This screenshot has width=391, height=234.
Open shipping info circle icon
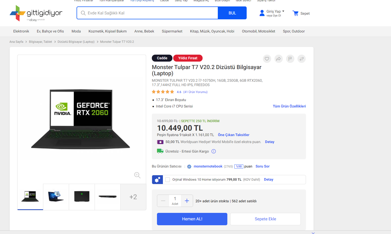(214, 151)
